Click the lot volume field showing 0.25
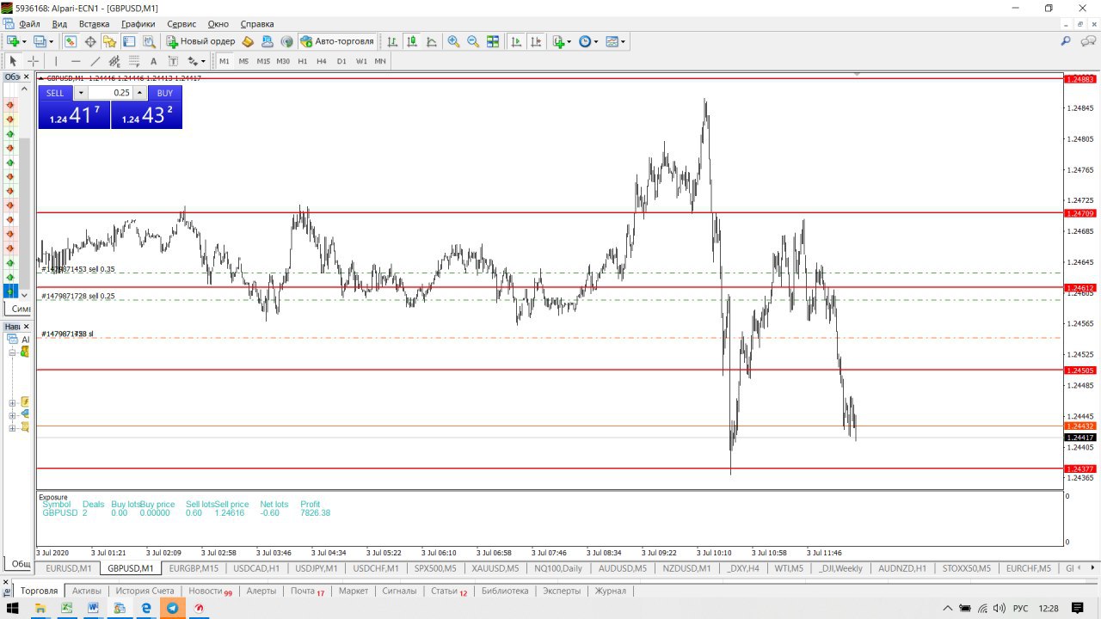This screenshot has height=619, width=1101. pyautogui.click(x=110, y=93)
